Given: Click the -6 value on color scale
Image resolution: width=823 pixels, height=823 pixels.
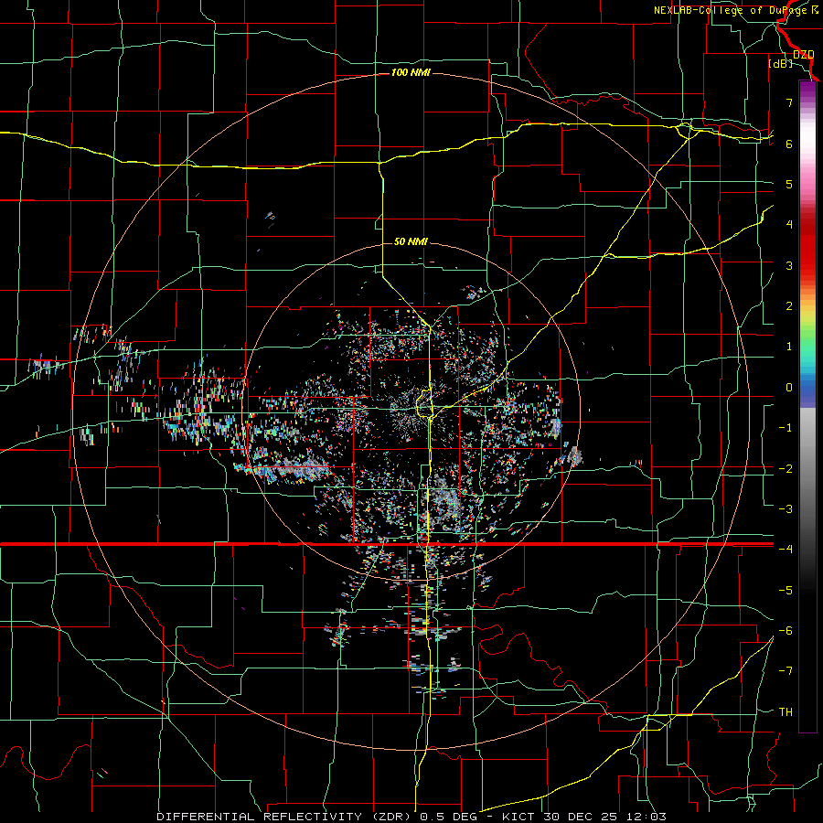Looking at the screenshot, I should tap(786, 630).
